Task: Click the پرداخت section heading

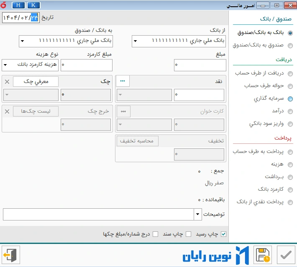Action: 283,138
